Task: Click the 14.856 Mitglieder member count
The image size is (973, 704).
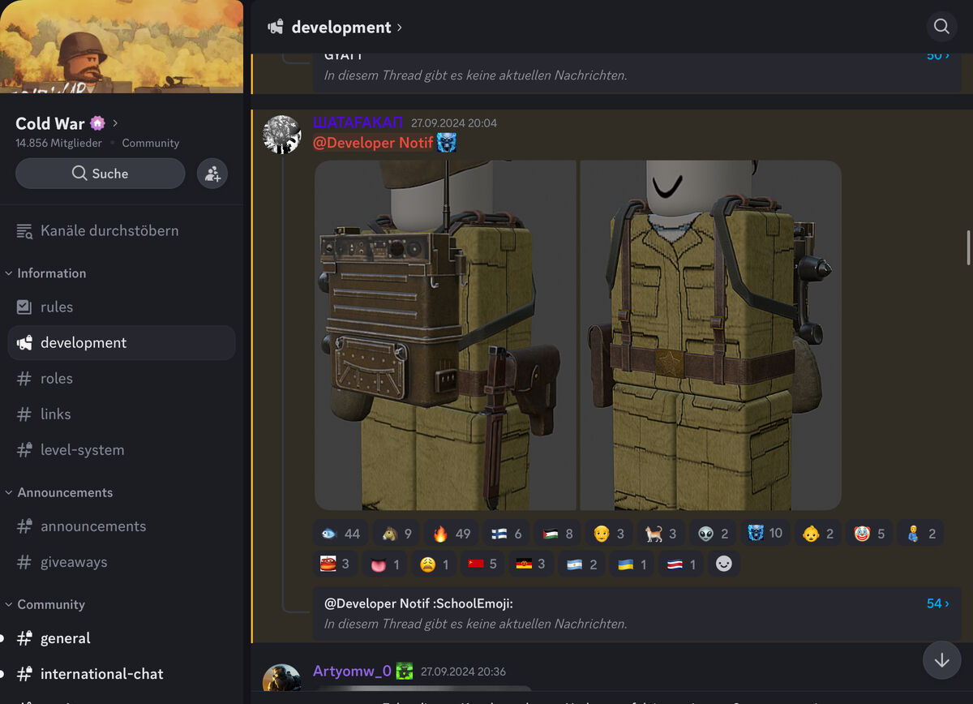Action: 58,143
